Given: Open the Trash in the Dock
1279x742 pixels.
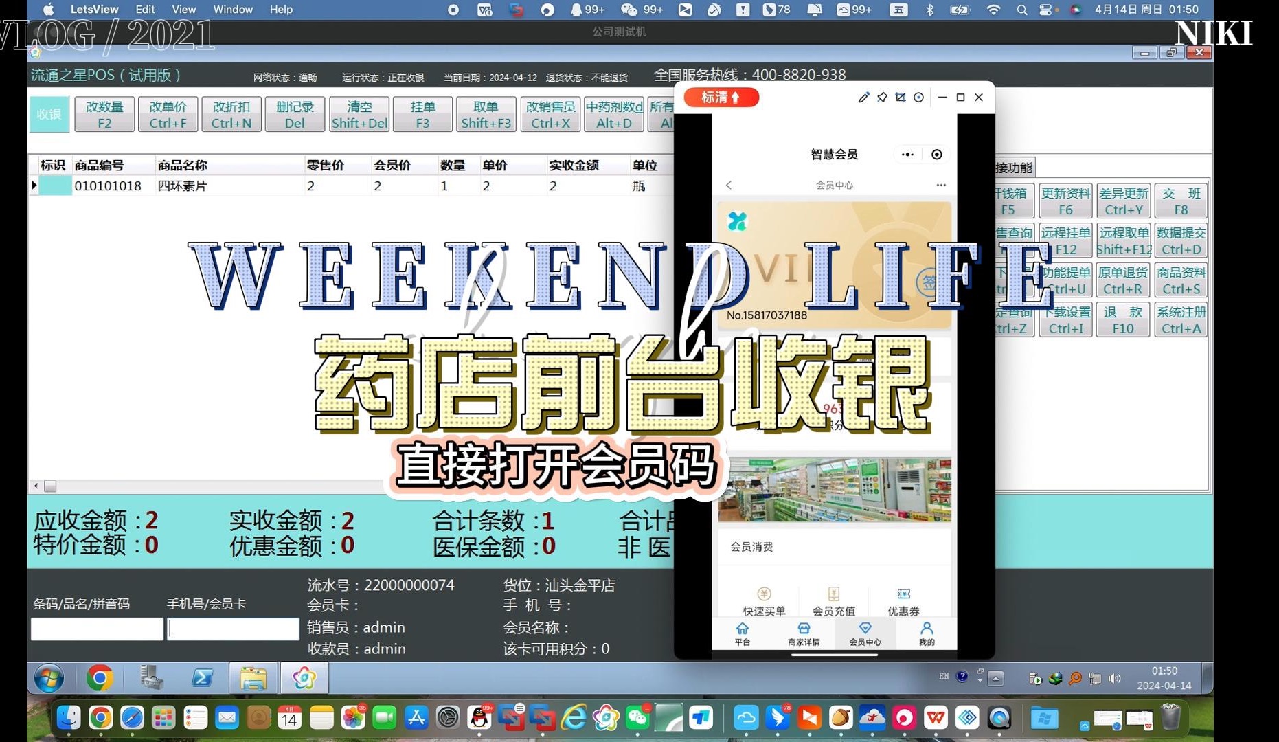Looking at the screenshot, I should tap(1170, 717).
